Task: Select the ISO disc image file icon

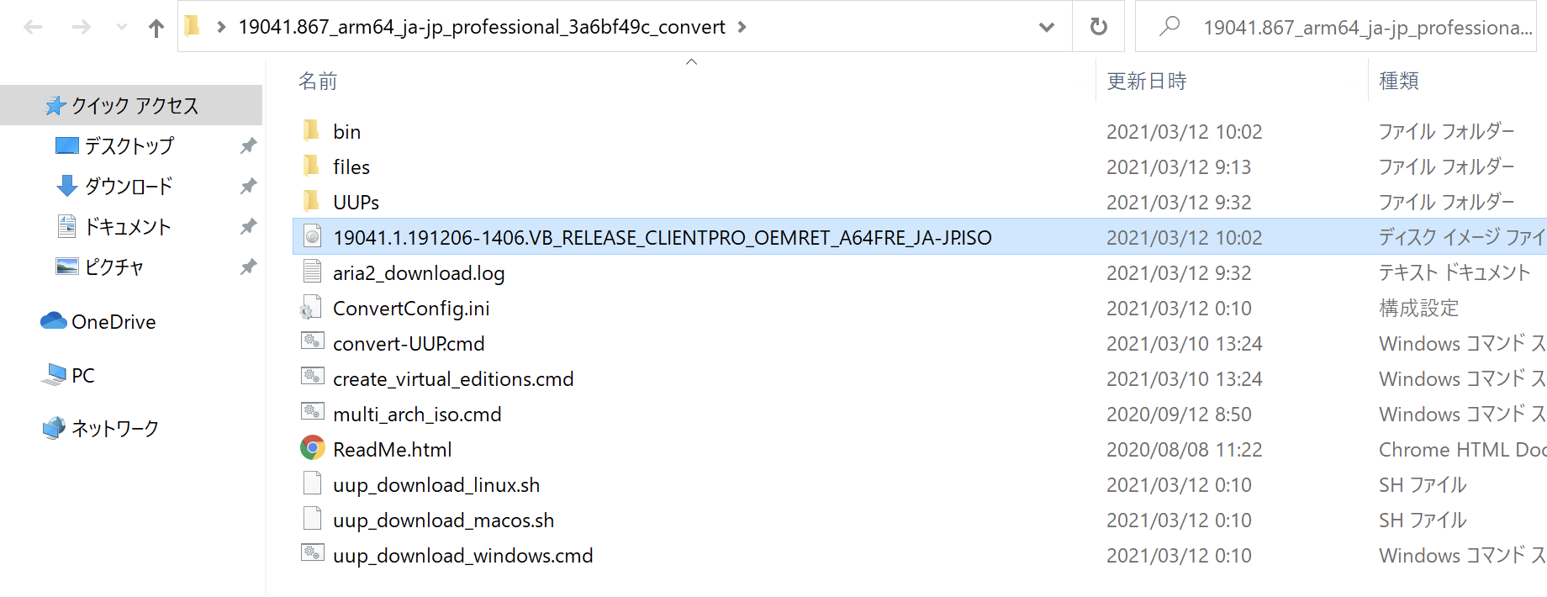Action: click(313, 236)
